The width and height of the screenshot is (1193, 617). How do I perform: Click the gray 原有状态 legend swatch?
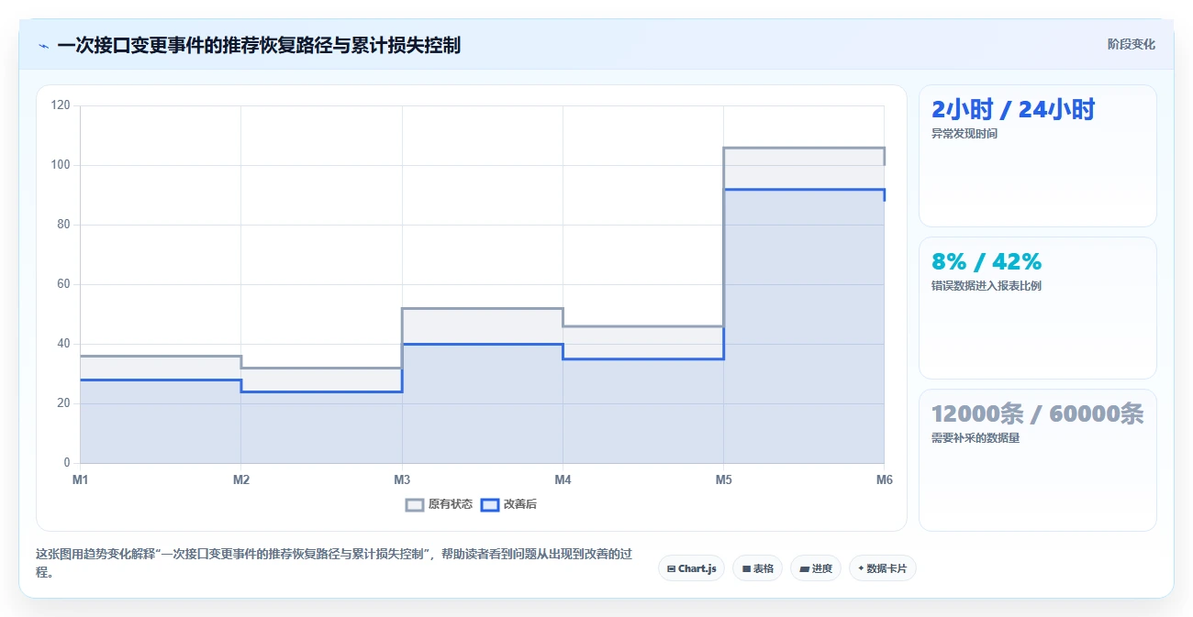[415, 504]
